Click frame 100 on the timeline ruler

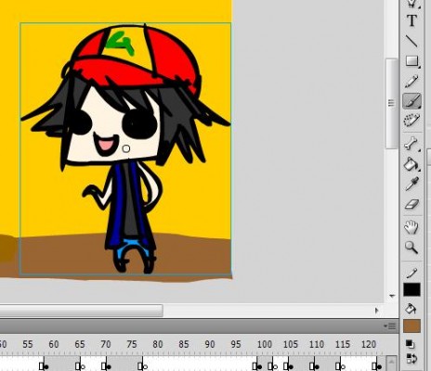[x=265, y=344]
